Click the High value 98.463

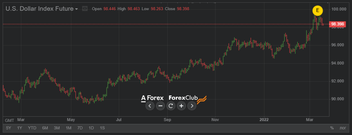(134, 9)
